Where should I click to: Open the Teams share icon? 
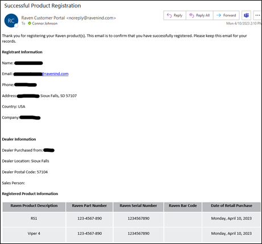tap(246, 15)
